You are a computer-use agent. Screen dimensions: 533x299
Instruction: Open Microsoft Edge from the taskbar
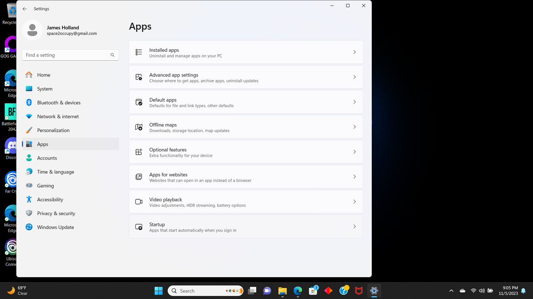297,291
